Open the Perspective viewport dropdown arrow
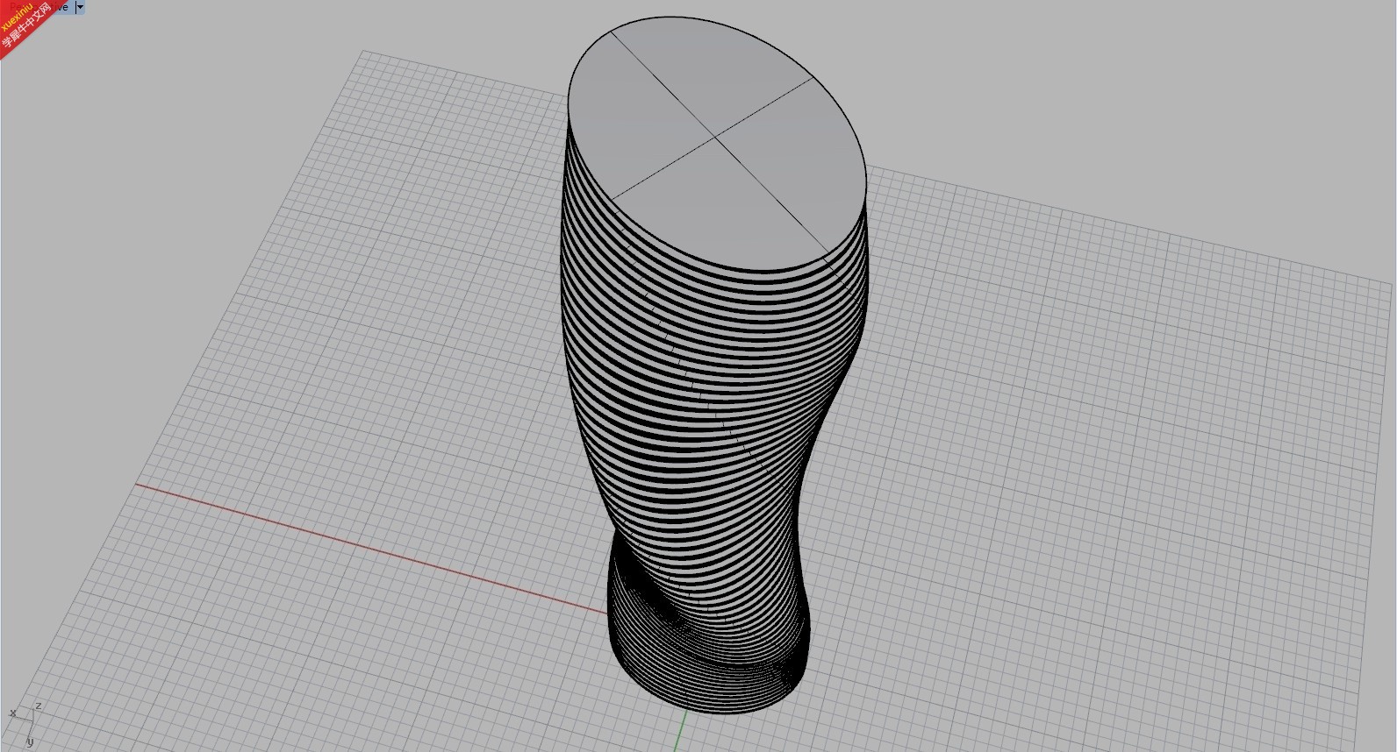The width and height of the screenshot is (1397, 752). tap(80, 7)
